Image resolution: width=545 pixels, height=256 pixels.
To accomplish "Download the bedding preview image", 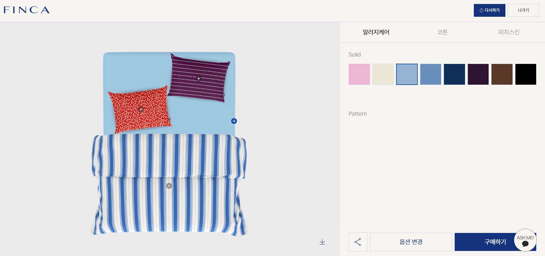I will 322,242.
